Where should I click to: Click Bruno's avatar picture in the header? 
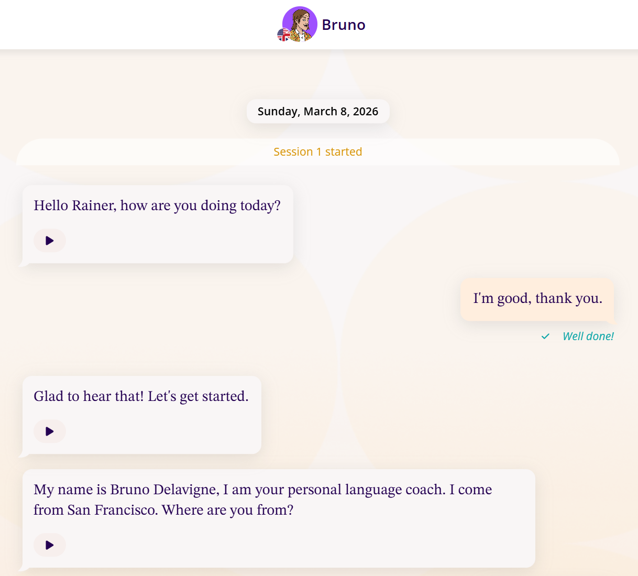[301, 24]
